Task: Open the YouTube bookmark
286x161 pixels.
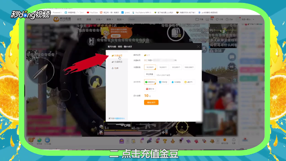Action: coord(92,12)
